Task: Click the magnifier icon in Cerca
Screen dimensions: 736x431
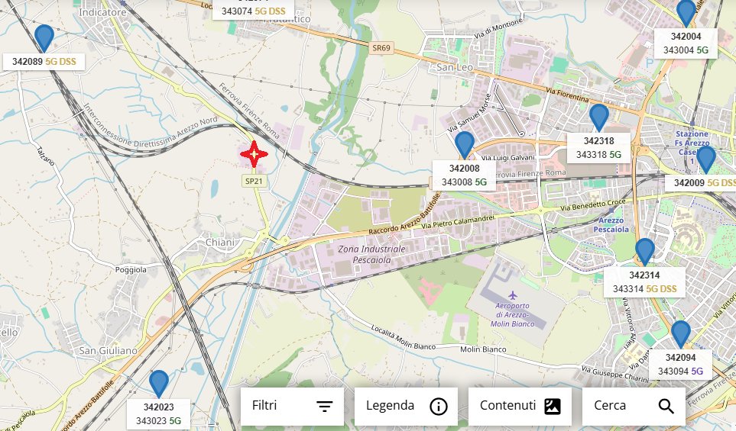Action: point(666,406)
